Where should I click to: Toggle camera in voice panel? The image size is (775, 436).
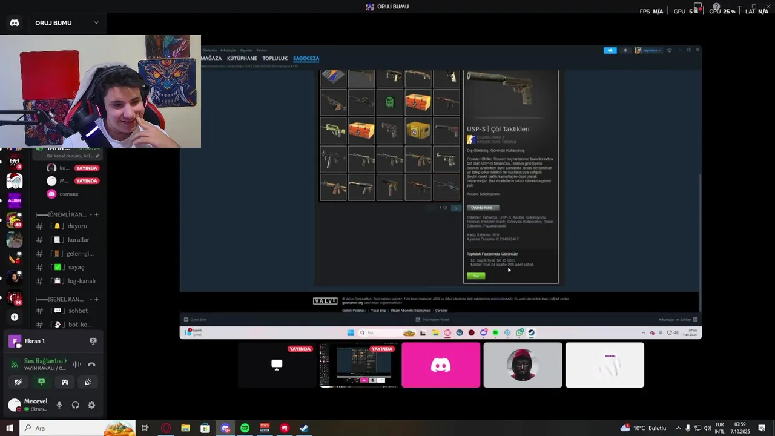tap(18, 382)
